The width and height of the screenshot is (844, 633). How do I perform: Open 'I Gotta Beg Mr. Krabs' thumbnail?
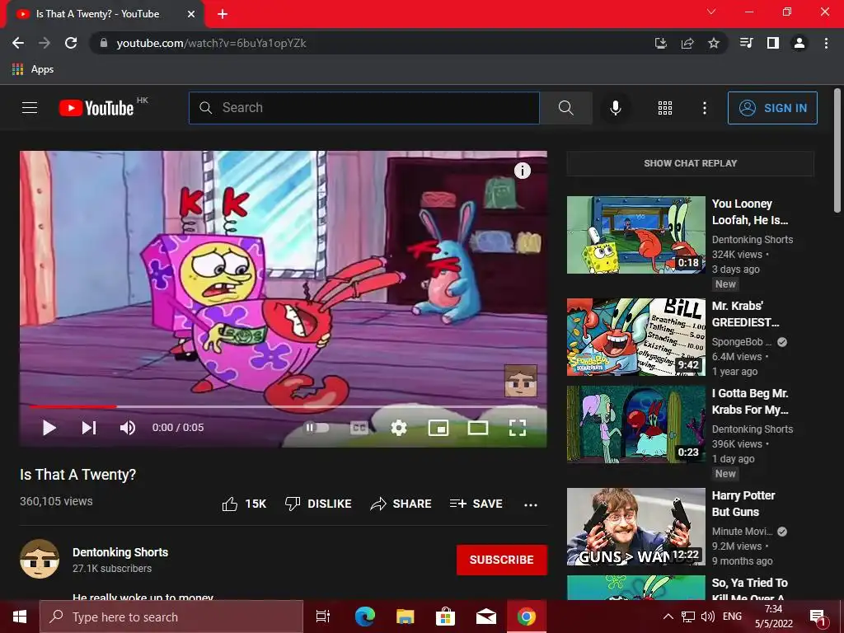[635, 424]
